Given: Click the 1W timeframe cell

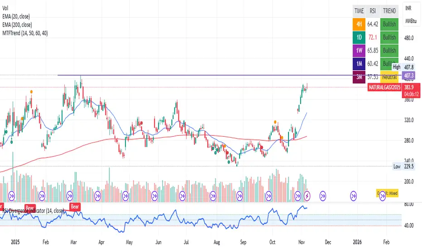Looking at the screenshot, I should pos(359,50).
